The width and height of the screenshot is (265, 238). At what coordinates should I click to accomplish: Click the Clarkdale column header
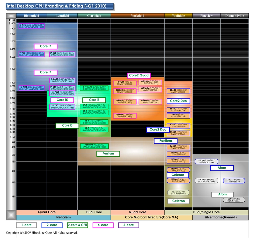point(94,16)
